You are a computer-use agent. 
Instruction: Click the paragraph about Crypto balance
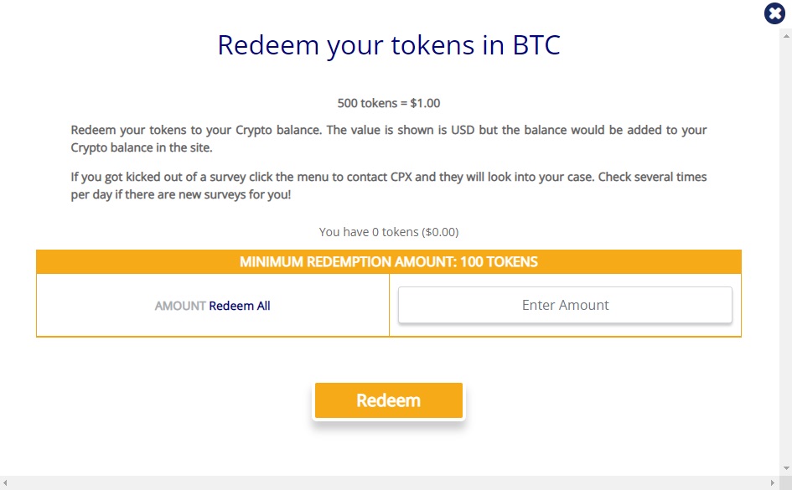388,139
